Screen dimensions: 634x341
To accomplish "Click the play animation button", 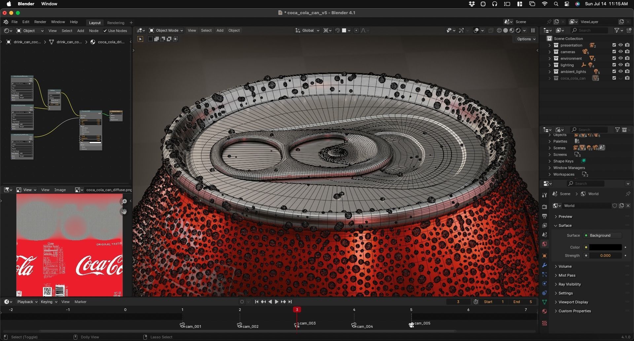I will pyautogui.click(x=277, y=302).
